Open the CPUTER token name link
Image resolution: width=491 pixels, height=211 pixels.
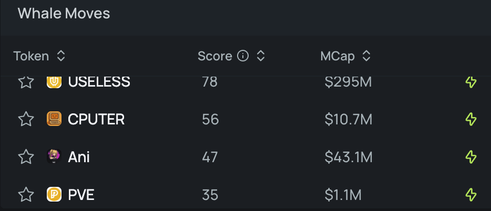coord(96,119)
